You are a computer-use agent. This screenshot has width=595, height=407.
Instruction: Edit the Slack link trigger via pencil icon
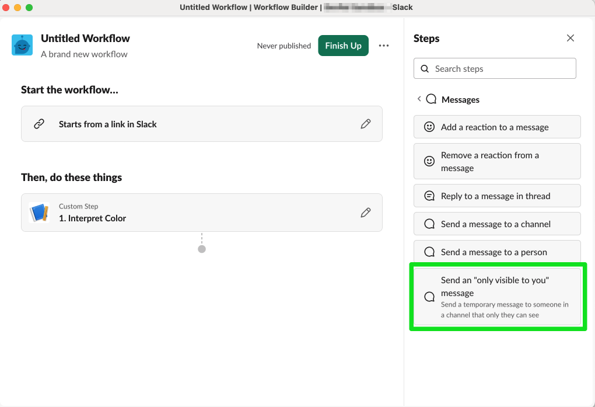coord(366,124)
